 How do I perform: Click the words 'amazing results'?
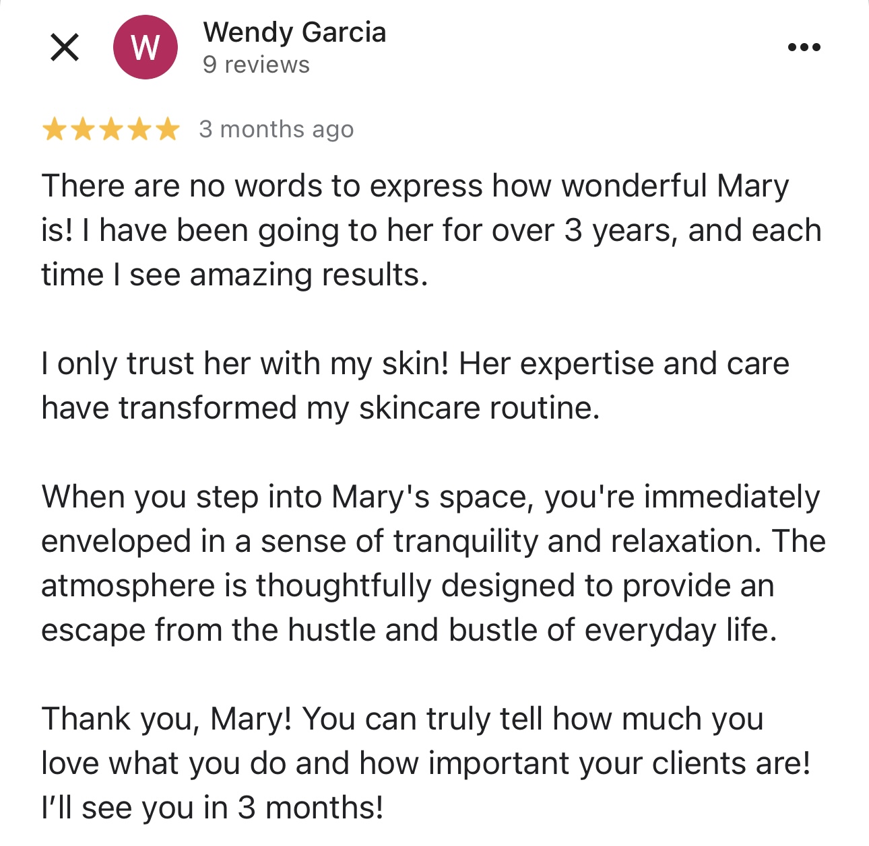click(x=309, y=275)
